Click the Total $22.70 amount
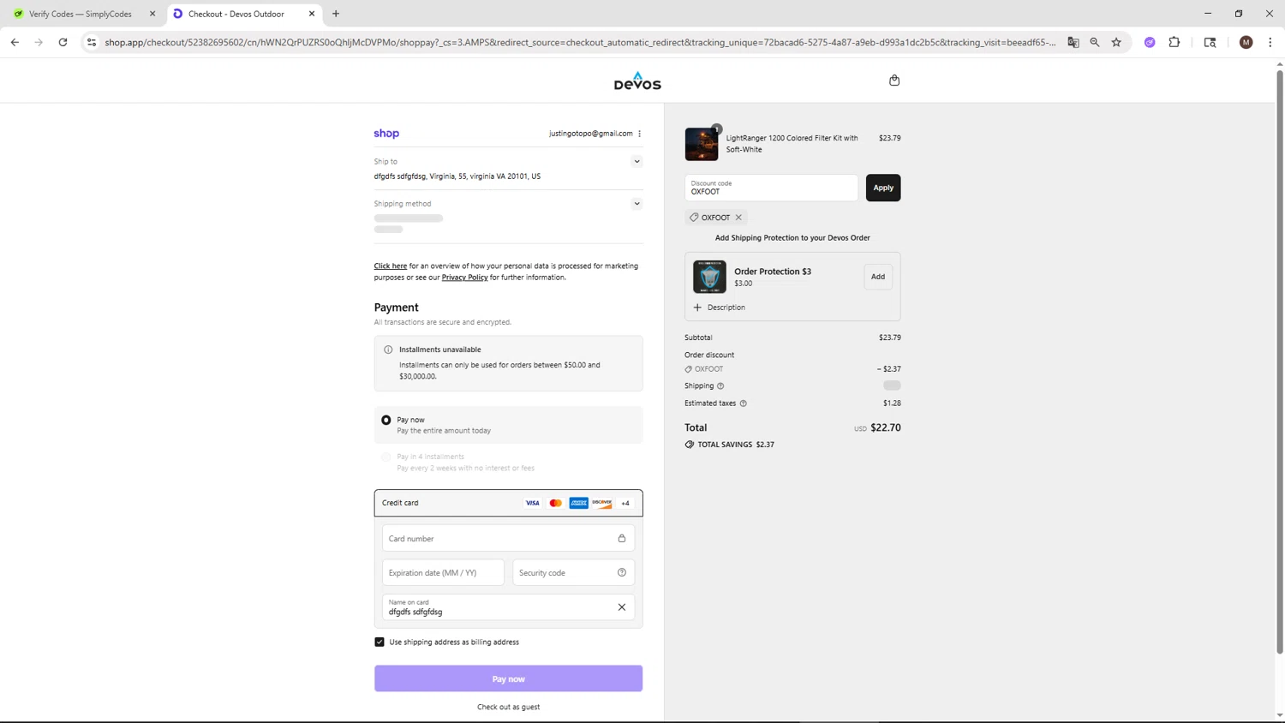This screenshot has width=1285, height=723. point(885,427)
